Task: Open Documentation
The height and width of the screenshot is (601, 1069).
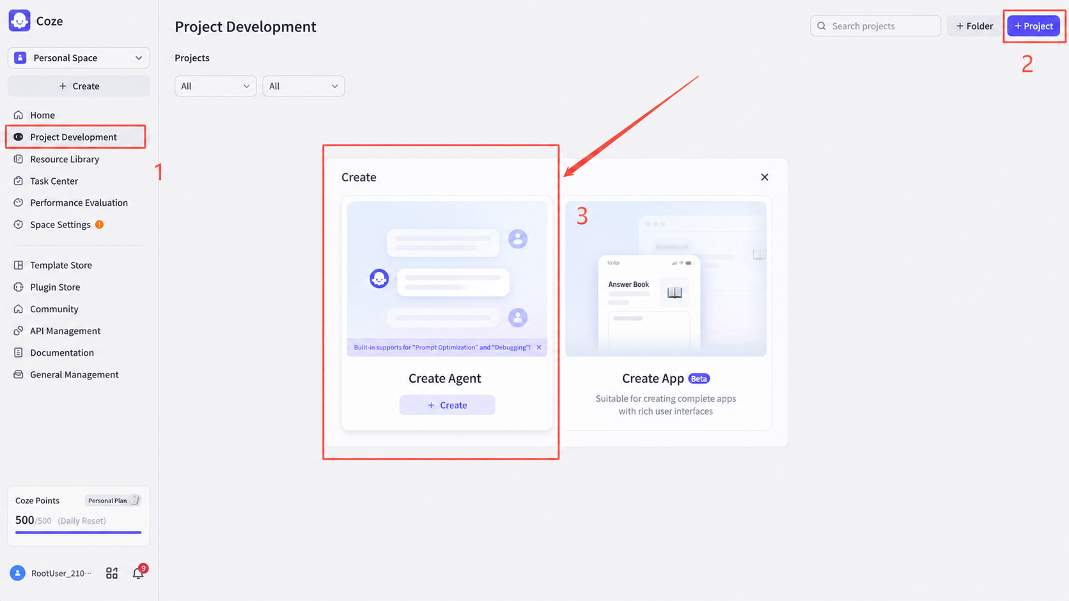Action: coord(62,353)
